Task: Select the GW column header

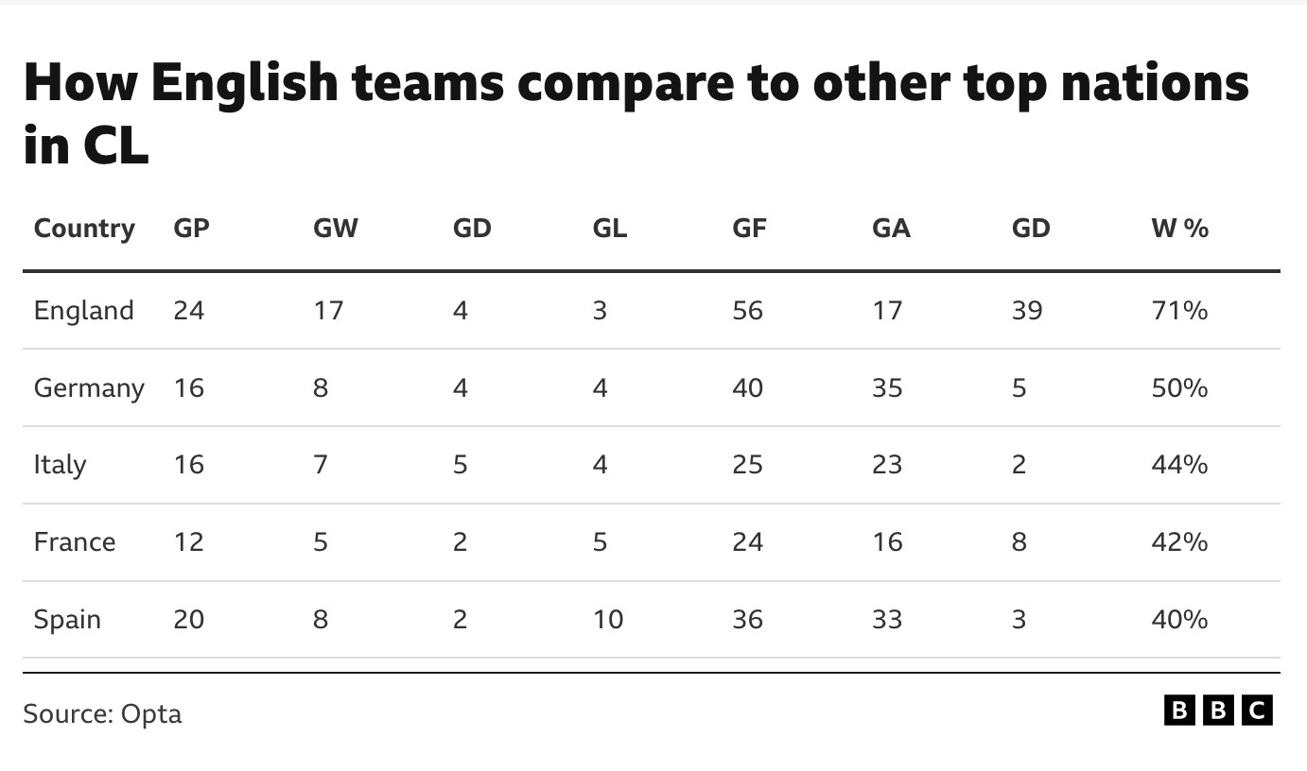Action: [336, 229]
